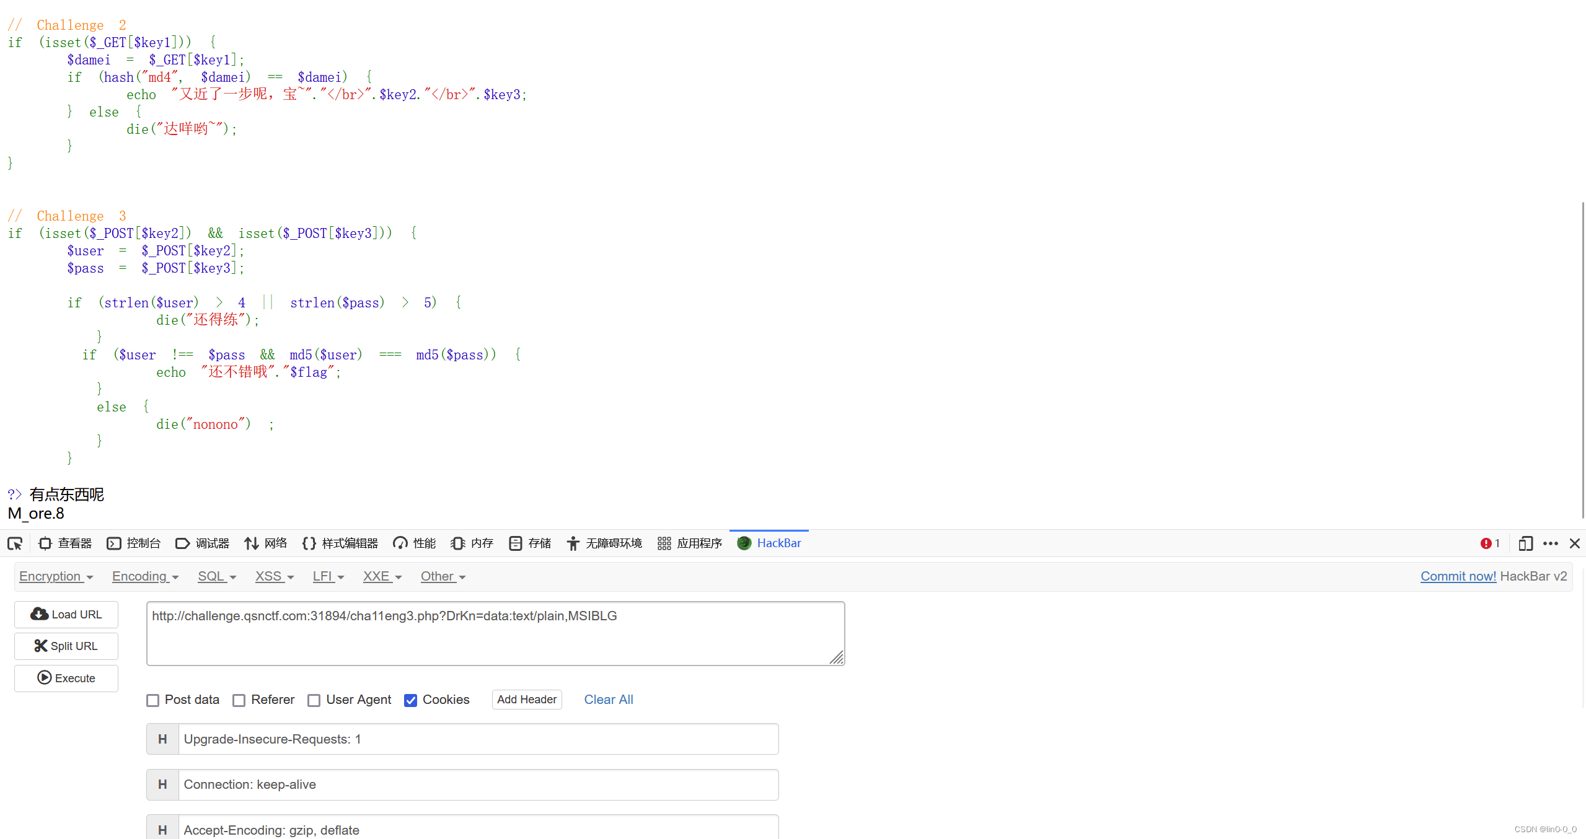
Task: Click the Split URL scissors button
Action: click(x=66, y=646)
